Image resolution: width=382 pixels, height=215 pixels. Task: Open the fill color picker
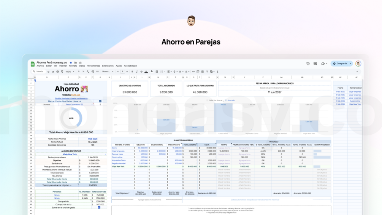click(x=152, y=72)
